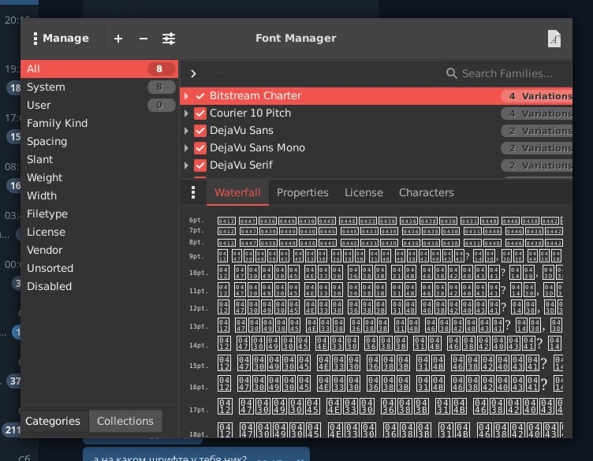Click Courier 10 Pitch Variations badge

coord(537,113)
